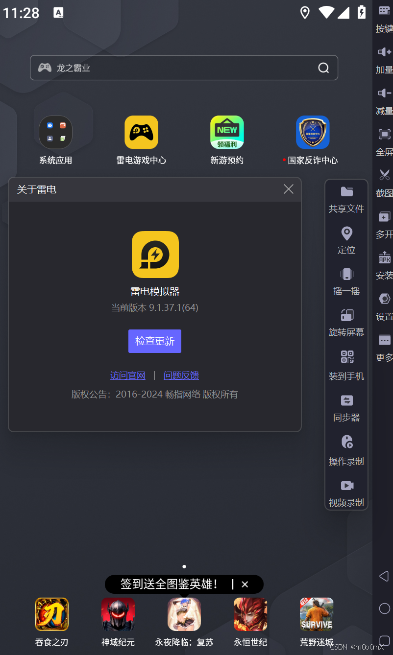Viewport: 393px width, 655px height.
Task: Click the status bar Wi-Fi icon
Action: 326,13
